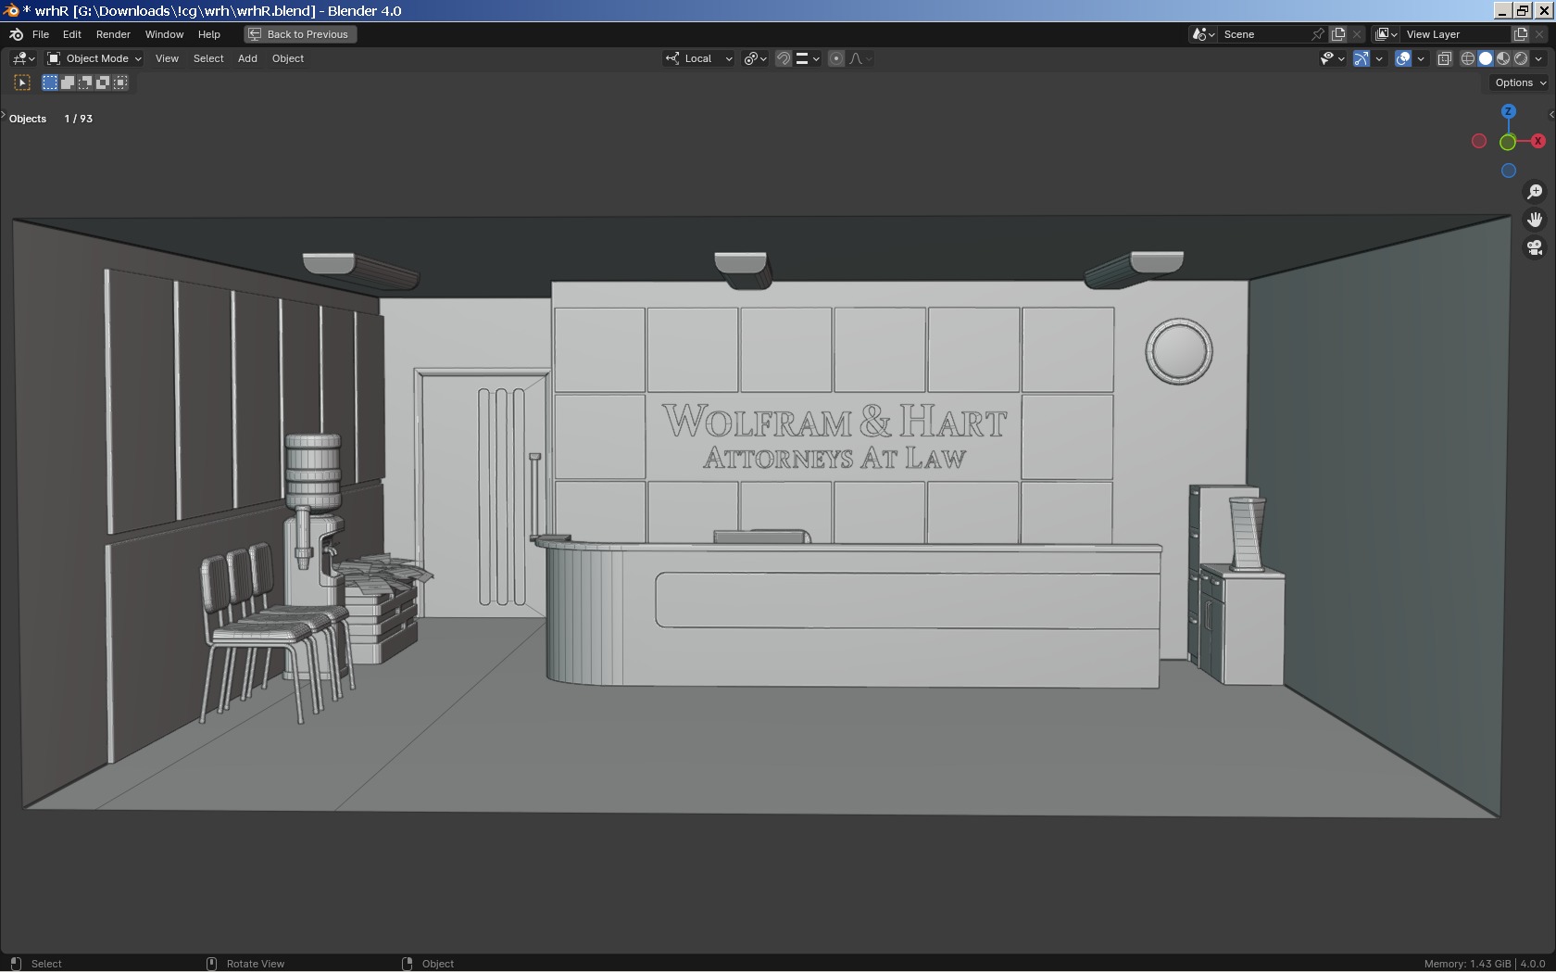Choose Subtract selection mode
Screen dimensions: 1556x973
[85, 82]
